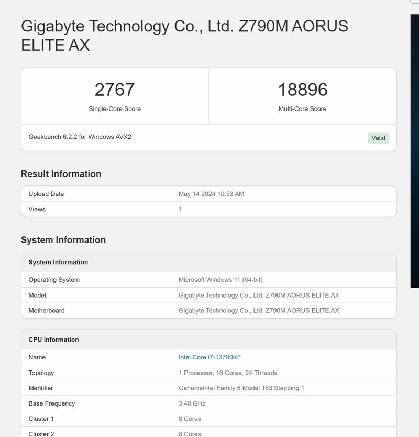The height and width of the screenshot is (437, 419).
Task: Click the Single-Core Score of 2767
Action: click(x=115, y=90)
